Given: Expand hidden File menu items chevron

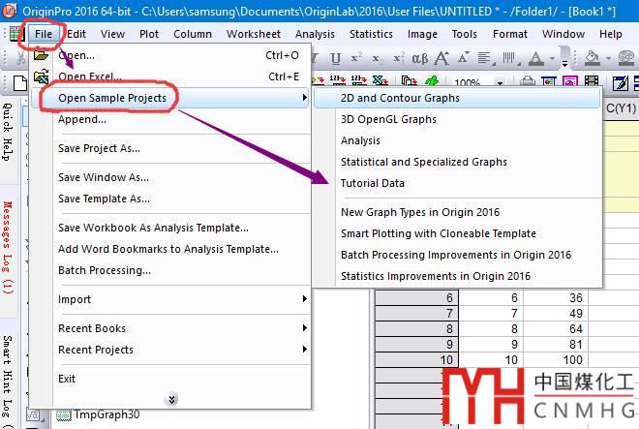Looking at the screenshot, I should (x=172, y=399).
